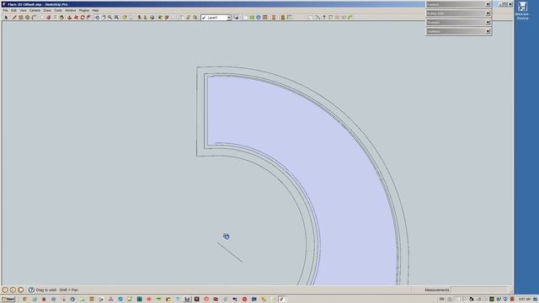This screenshot has width=539, height=303.
Task: Expand the collapsed Outliner panel
Action: point(456,31)
